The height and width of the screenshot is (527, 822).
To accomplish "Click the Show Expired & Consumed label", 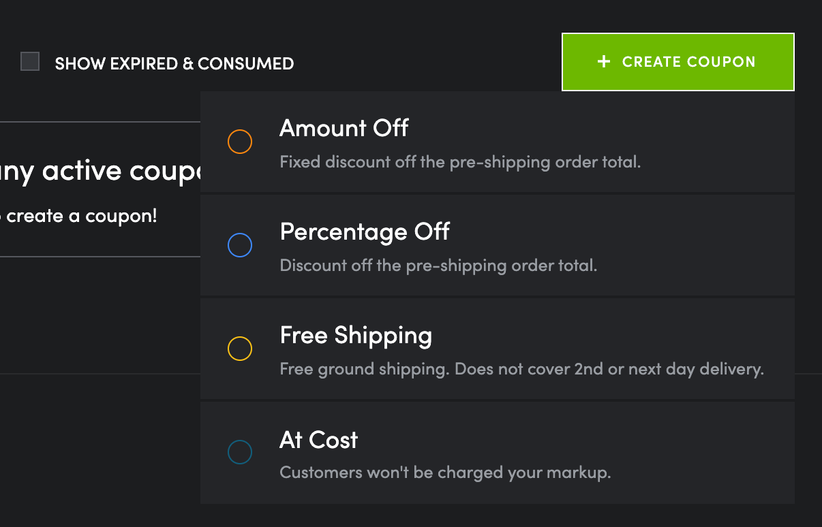I will point(174,63).
